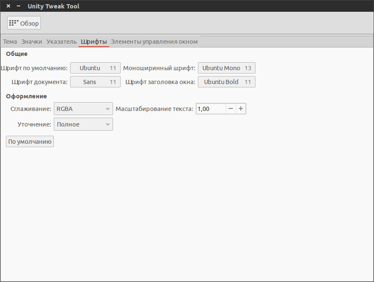This screenshot has height=282, width=374.
Task: Select the Шрифты tab
Action: point(94,42)
